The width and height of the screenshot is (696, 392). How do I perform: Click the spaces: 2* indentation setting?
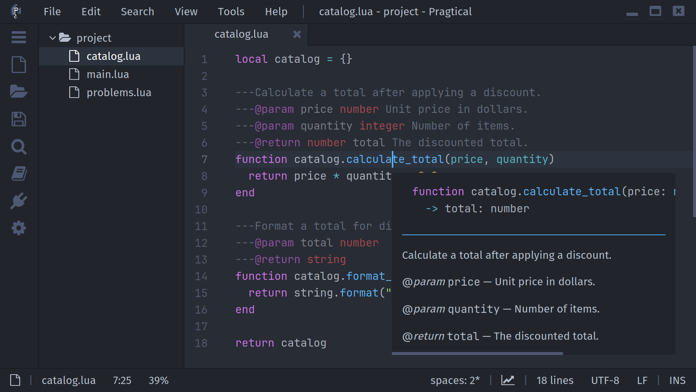(455, 380)
